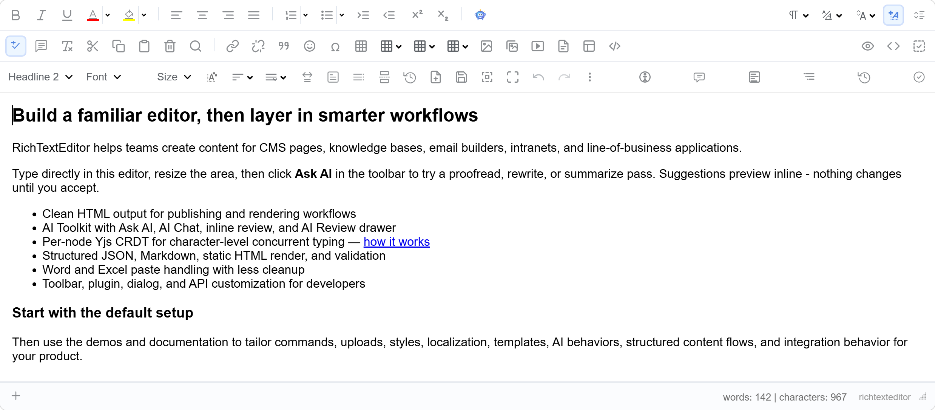The height and width of the screenshot is (410, 935).
Task: Expand numbered list style options
Action: [305, 15]
